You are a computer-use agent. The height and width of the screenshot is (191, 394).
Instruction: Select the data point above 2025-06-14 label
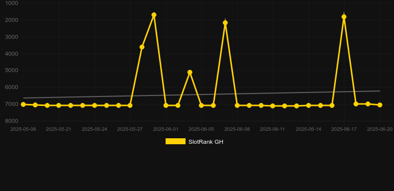pos(309,105)
